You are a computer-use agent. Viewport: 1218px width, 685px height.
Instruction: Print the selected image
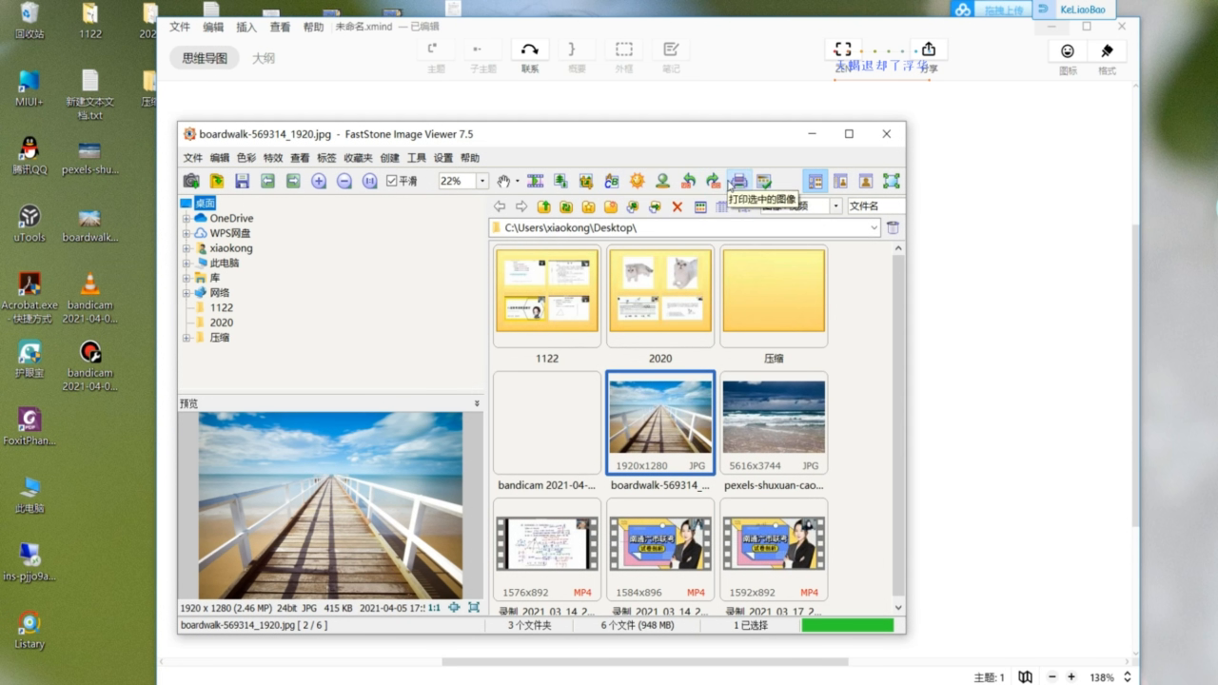coord(739,181)
